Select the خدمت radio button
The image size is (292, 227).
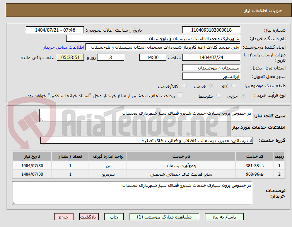coord(212,86)
